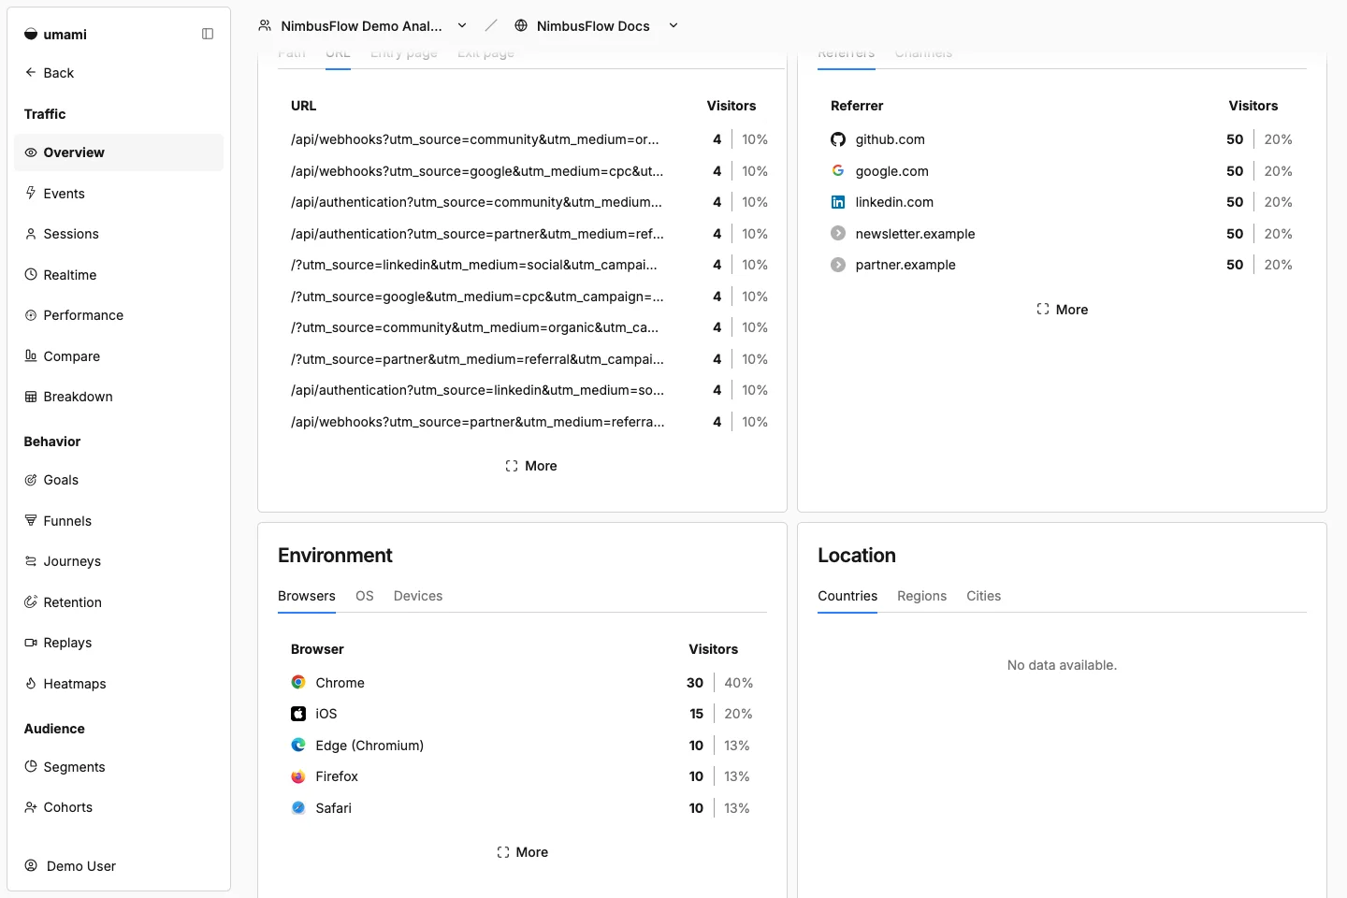Viewport: 1347px width, 898px height.
Task: Click the Visitors header in Referrer table
Action: click(x=1253, y=106)
